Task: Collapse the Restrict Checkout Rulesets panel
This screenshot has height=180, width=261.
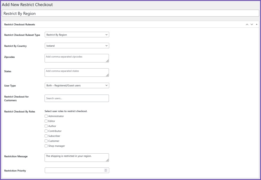Action: coord(256,24)
